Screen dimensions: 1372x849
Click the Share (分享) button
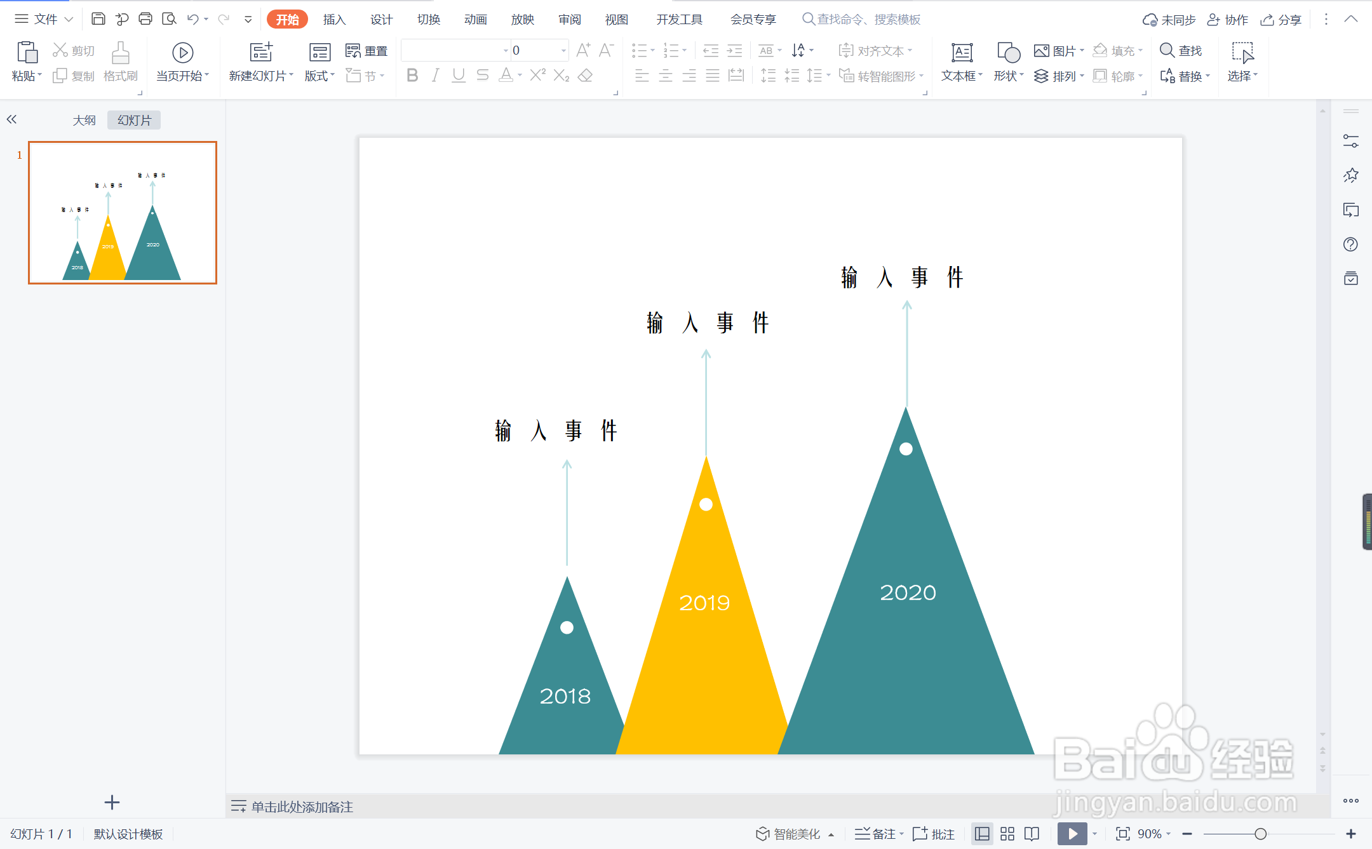(x=1281, y=20)
